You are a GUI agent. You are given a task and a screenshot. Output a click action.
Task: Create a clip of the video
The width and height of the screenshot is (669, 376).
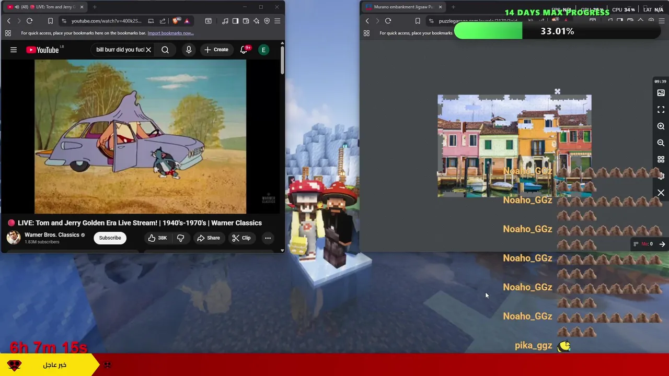241,238
